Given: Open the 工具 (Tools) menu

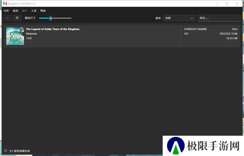Looking at the screenshot, I should click(34, 11).
